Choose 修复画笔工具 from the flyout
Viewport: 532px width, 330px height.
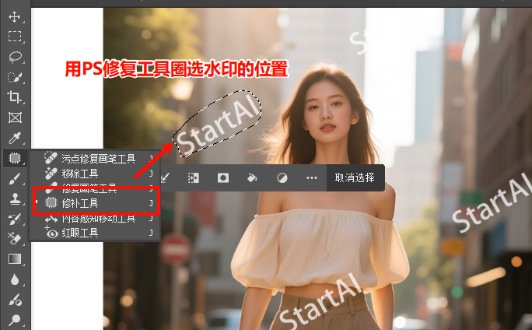point(95,188)
